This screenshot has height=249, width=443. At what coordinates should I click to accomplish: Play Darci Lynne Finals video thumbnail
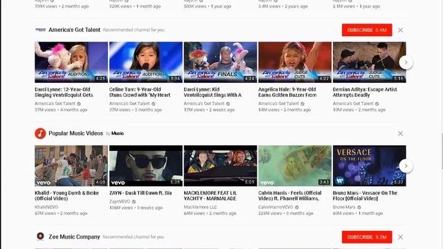pyautogui.click(x=220, y=62)
